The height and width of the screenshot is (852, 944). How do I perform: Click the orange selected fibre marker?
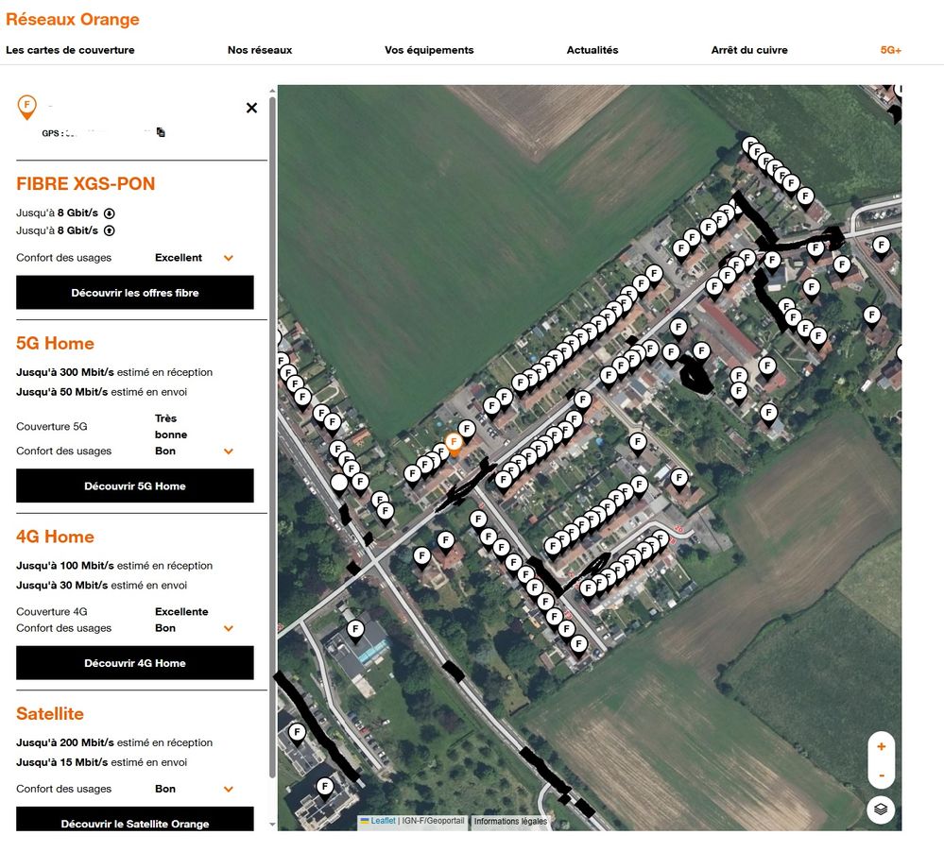pyautogui.click(x=454, y=443)
